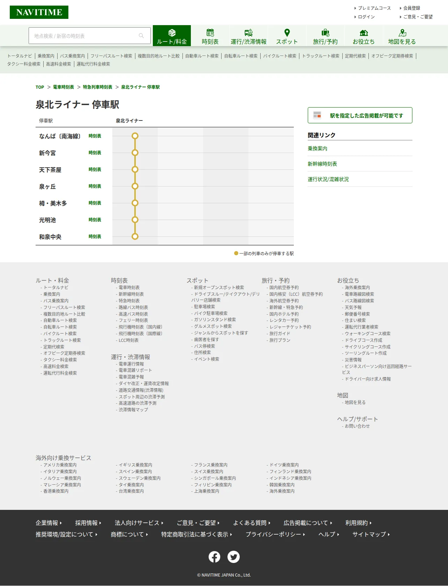Open 乗換案内 related link

point(318,148)
